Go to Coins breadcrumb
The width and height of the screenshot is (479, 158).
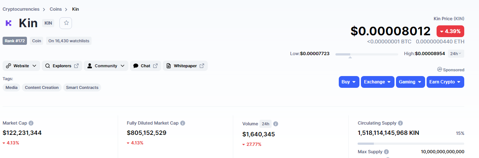click(x=56, y=9)
